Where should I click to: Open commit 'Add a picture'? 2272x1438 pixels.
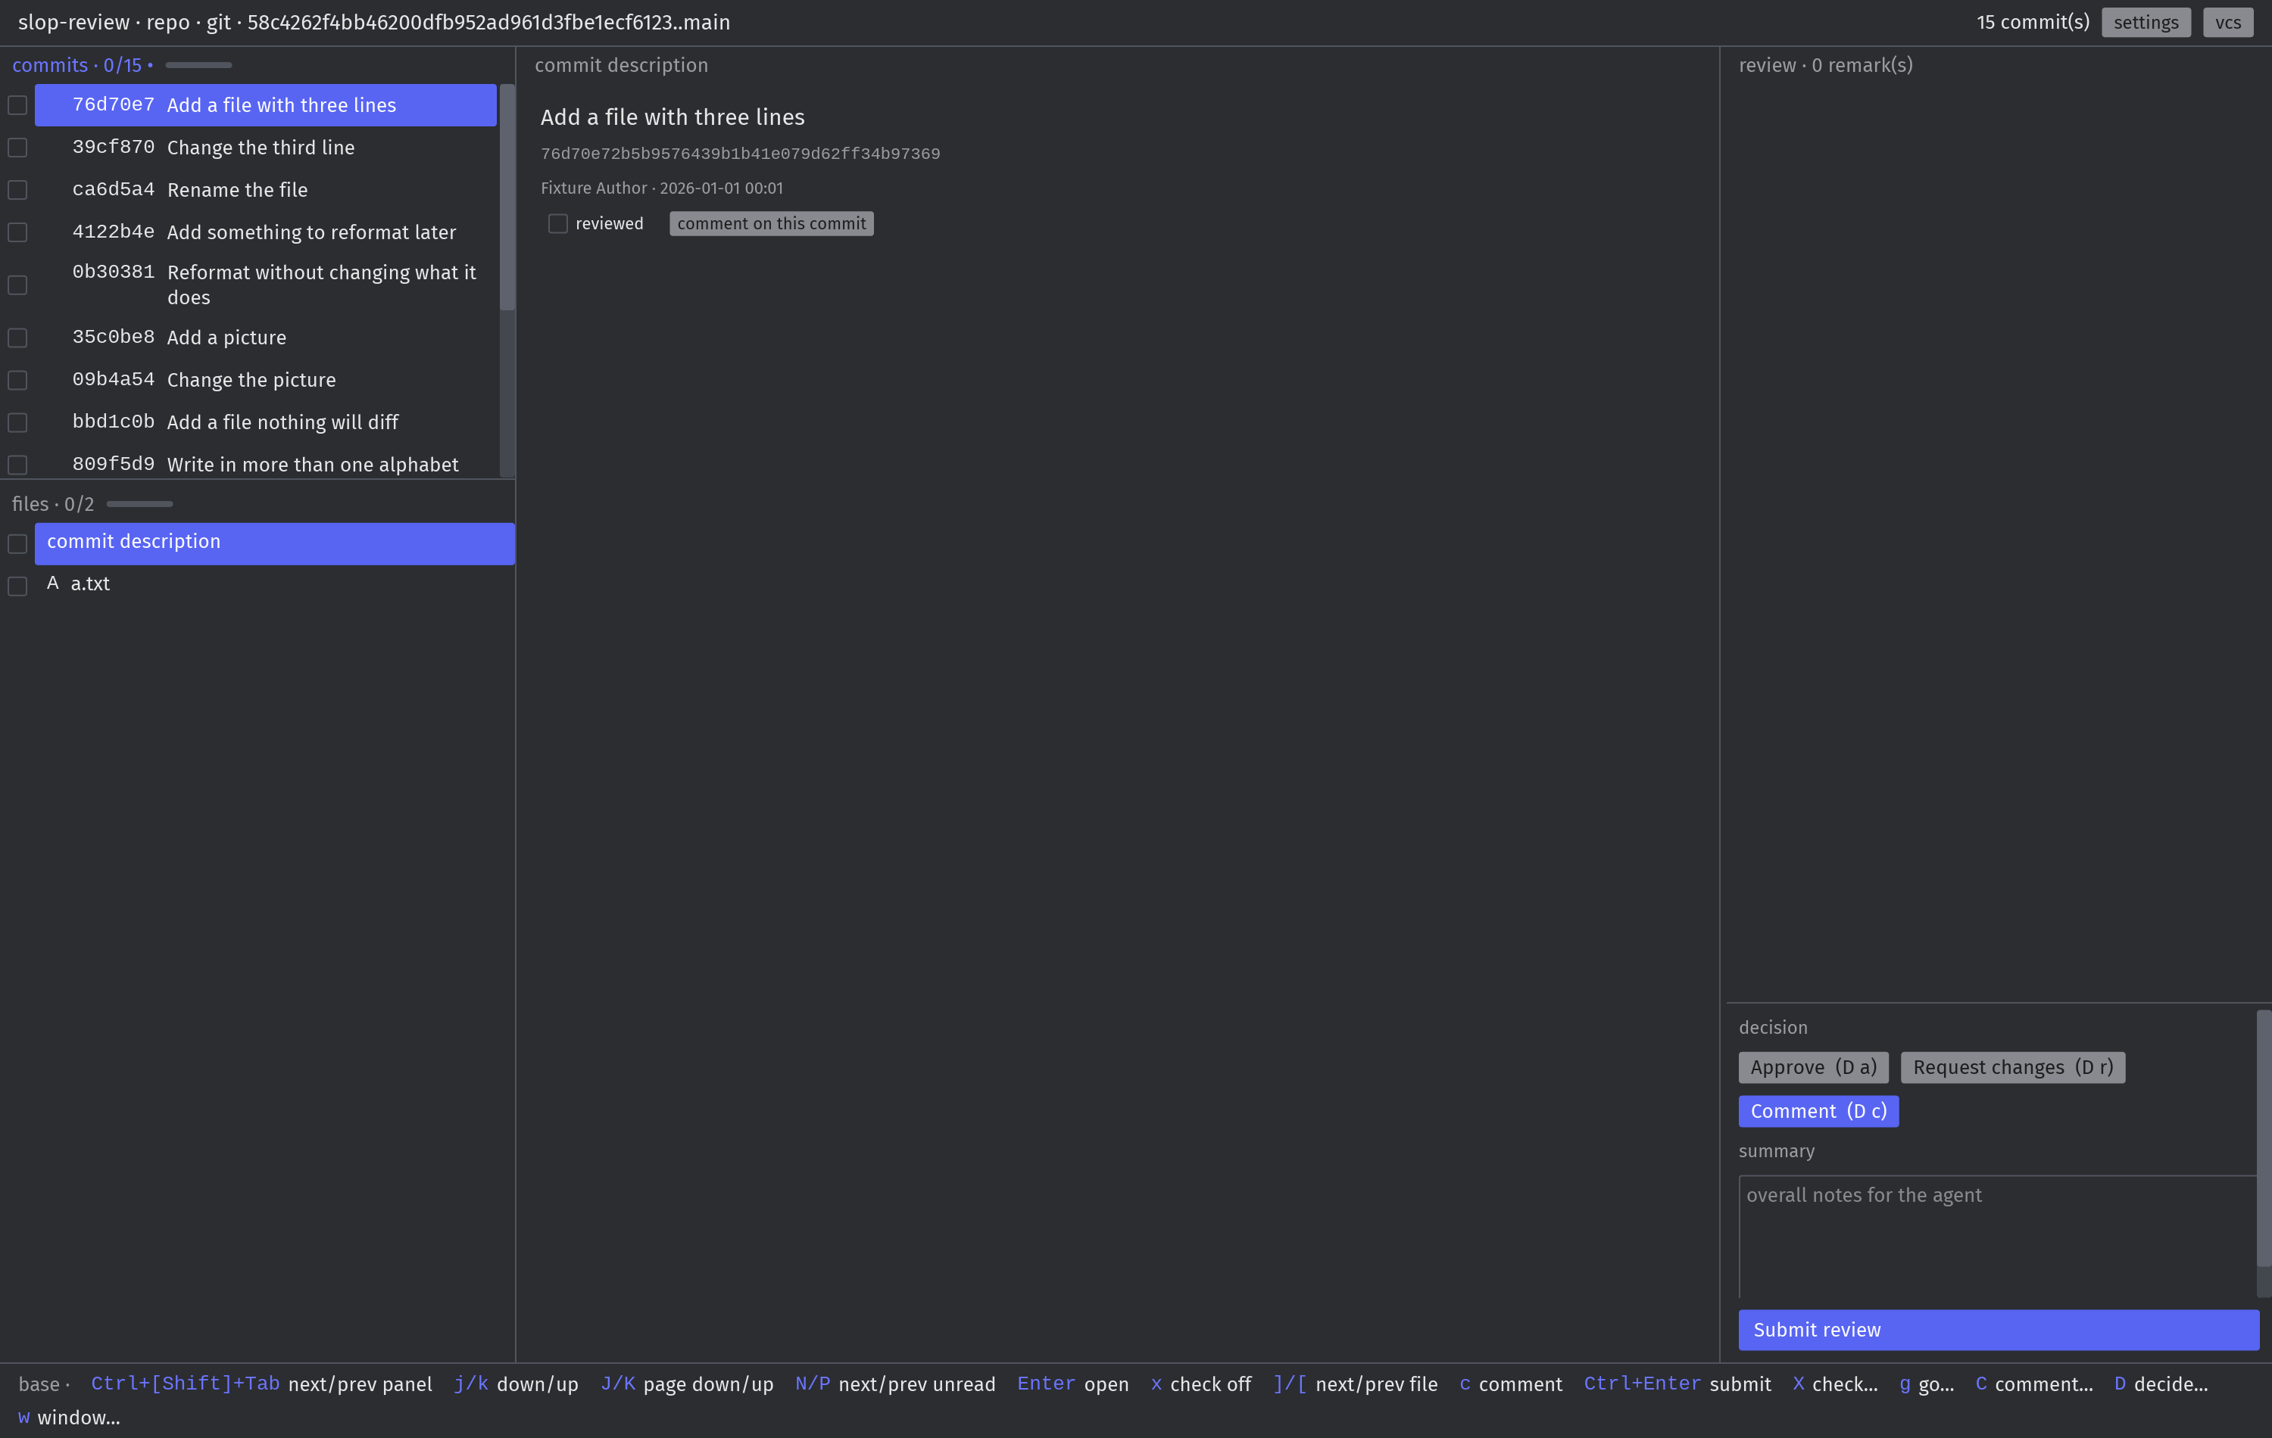click(x=265, y=338)
